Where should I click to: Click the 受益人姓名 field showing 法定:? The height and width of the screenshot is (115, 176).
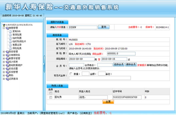click(93, 97)
